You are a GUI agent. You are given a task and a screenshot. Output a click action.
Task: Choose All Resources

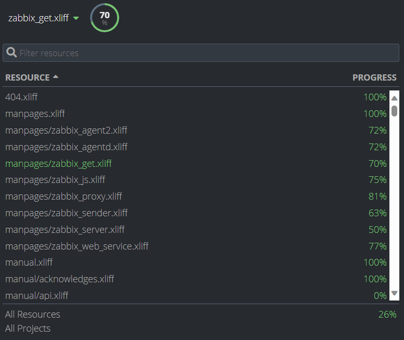pyautogui.click(x=32, y=314)
